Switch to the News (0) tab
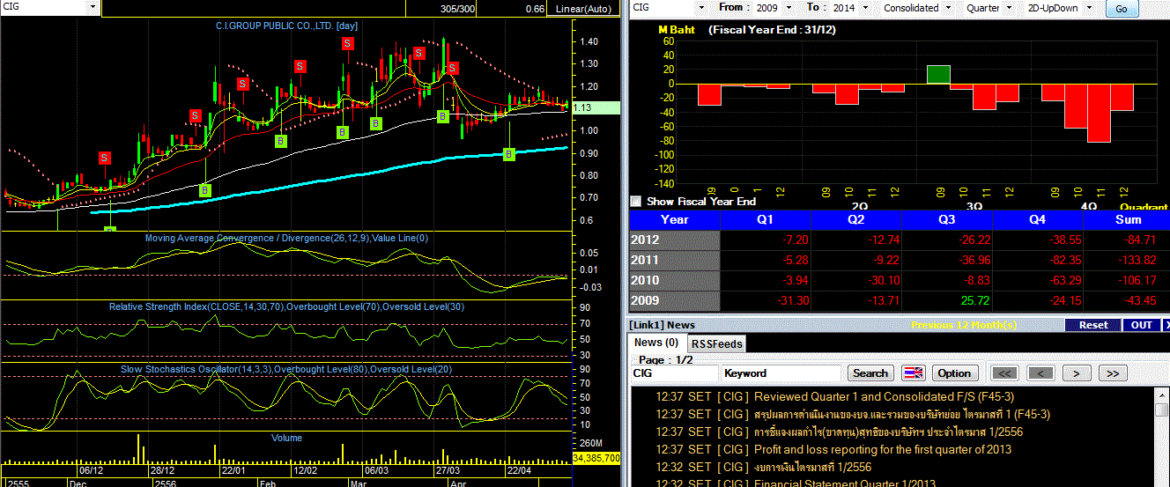This screenshot has width=1170, height=487. [x=656, y=343]
